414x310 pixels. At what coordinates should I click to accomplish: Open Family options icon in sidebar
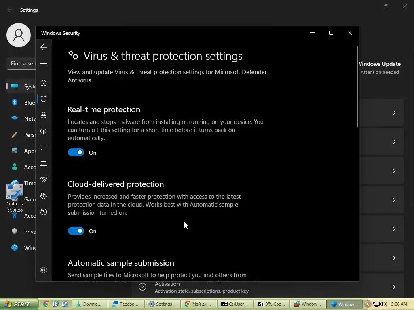tap(44, 196)
